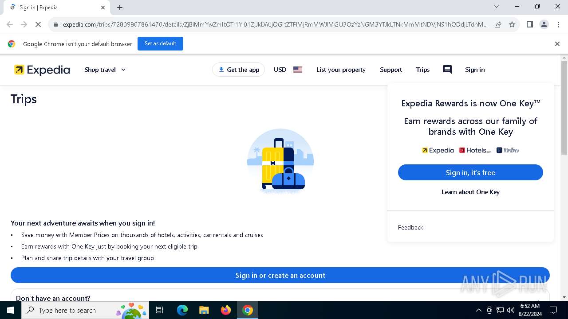Click the US flag icon
The width and height of the screenshot is (568, 319).
coord(298,70)
